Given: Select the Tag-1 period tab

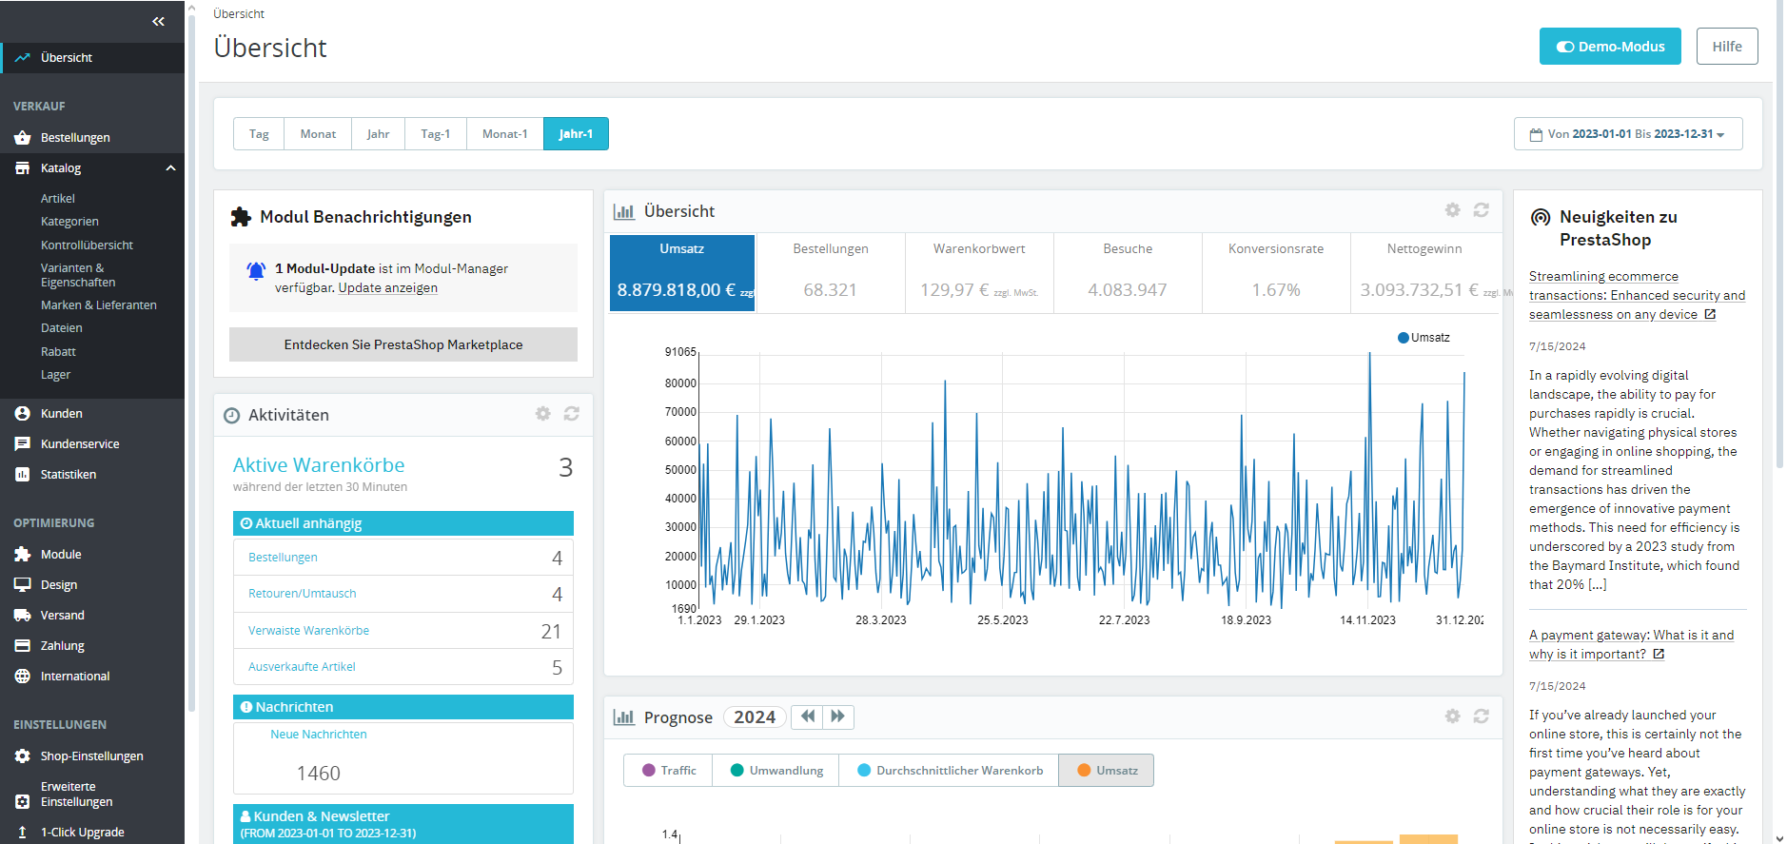Looking at the screenshot, I should (436, 134).
